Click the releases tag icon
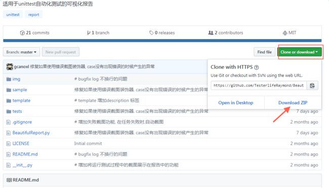Screen dimensions: 329x188 click(x=151, y=33)
